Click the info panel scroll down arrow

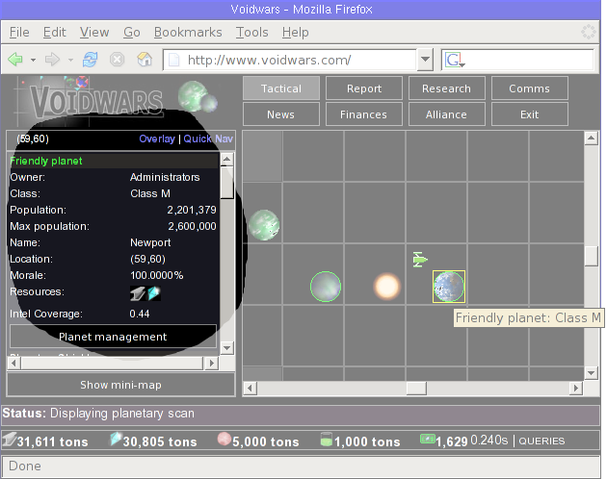pyautogui.click(x=226, y=348)
